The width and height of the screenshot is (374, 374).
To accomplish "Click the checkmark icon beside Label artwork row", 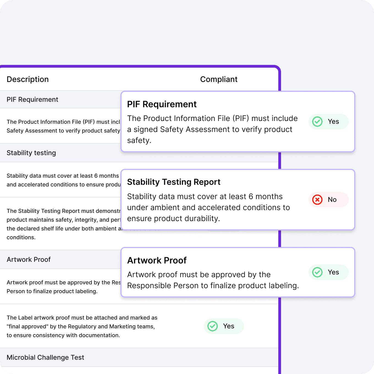I will pyautogui.click(x=212, y=326).
